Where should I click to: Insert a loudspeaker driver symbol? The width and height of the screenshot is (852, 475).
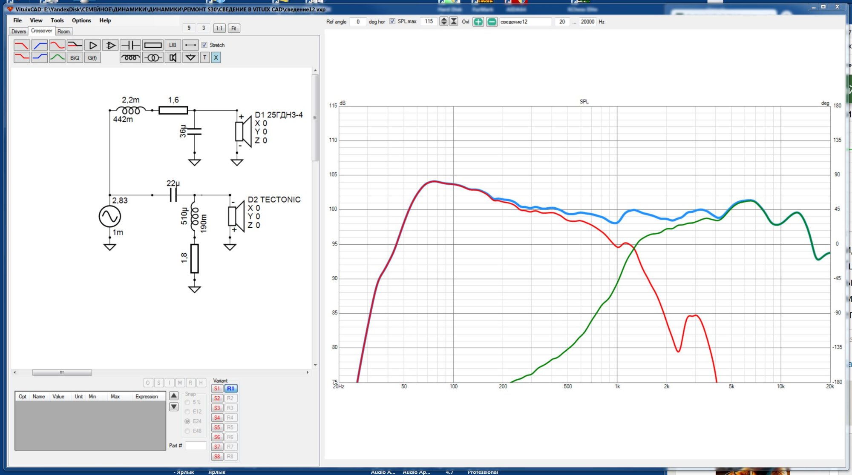click(173, 57)
